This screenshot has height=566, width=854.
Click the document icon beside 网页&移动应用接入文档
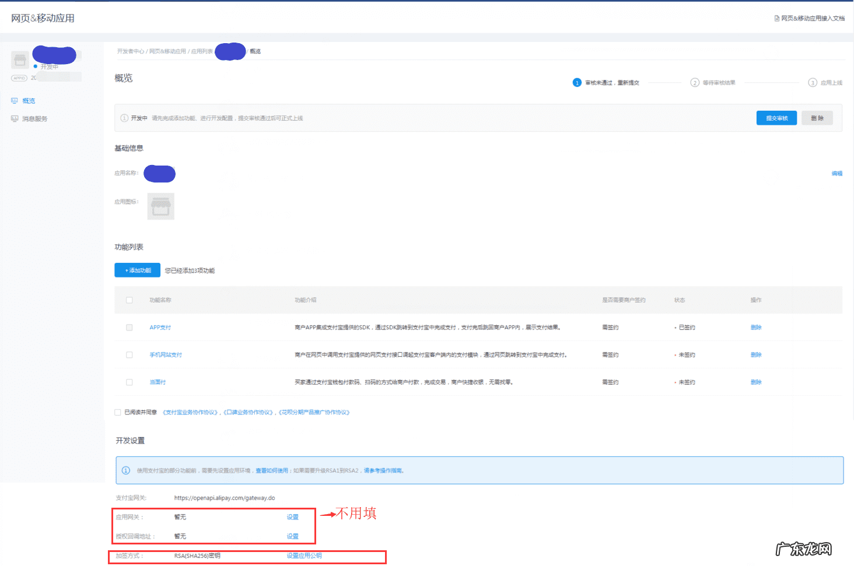coord(776,19)
